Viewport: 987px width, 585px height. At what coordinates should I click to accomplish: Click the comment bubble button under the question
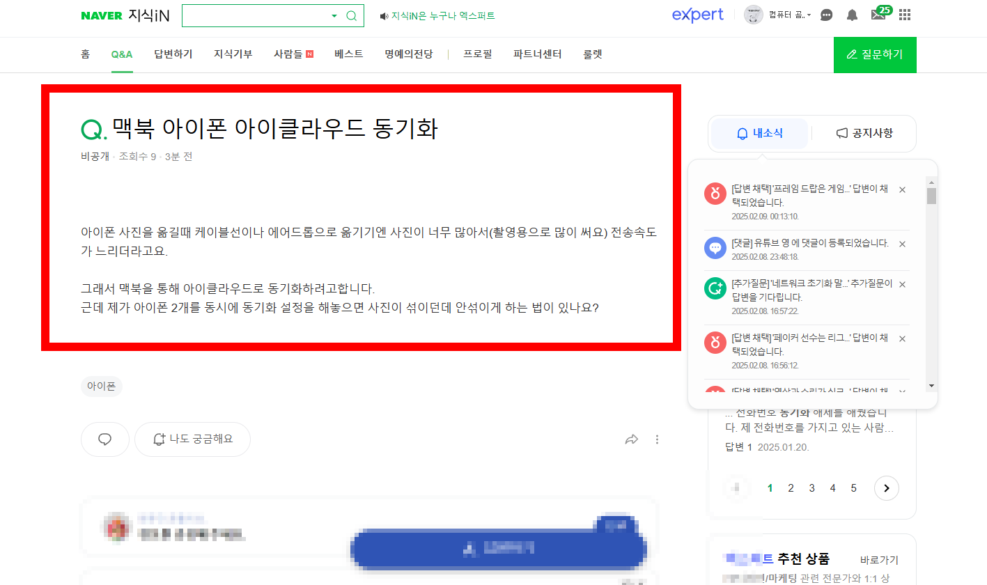pyautogui.click(x=105, y=439)
